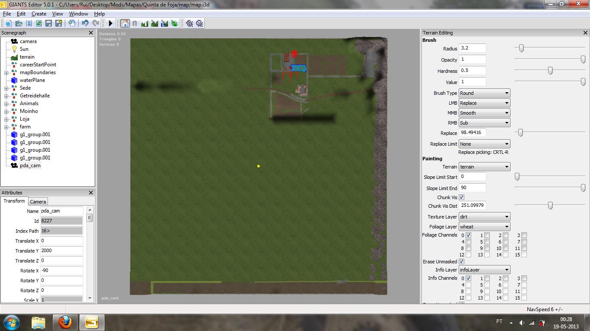Open the Info Layer dropdown

point(484,270)
